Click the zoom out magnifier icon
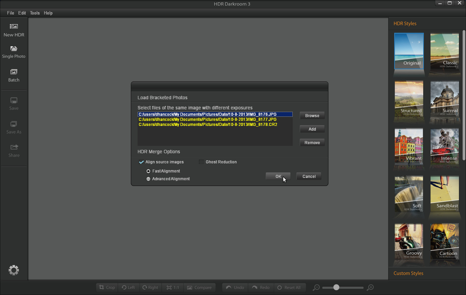Viewport: 466px width, 295px height. click(316, 288)
